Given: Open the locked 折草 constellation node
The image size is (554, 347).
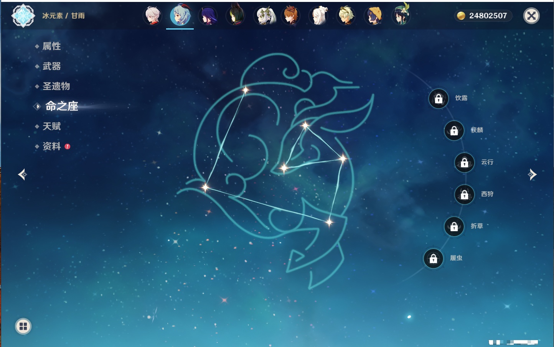Looking at the screenshot, I should pos(454,227).
